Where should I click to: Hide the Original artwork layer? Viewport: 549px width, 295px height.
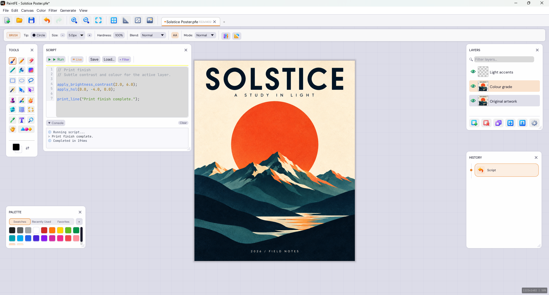coord(473,101)
